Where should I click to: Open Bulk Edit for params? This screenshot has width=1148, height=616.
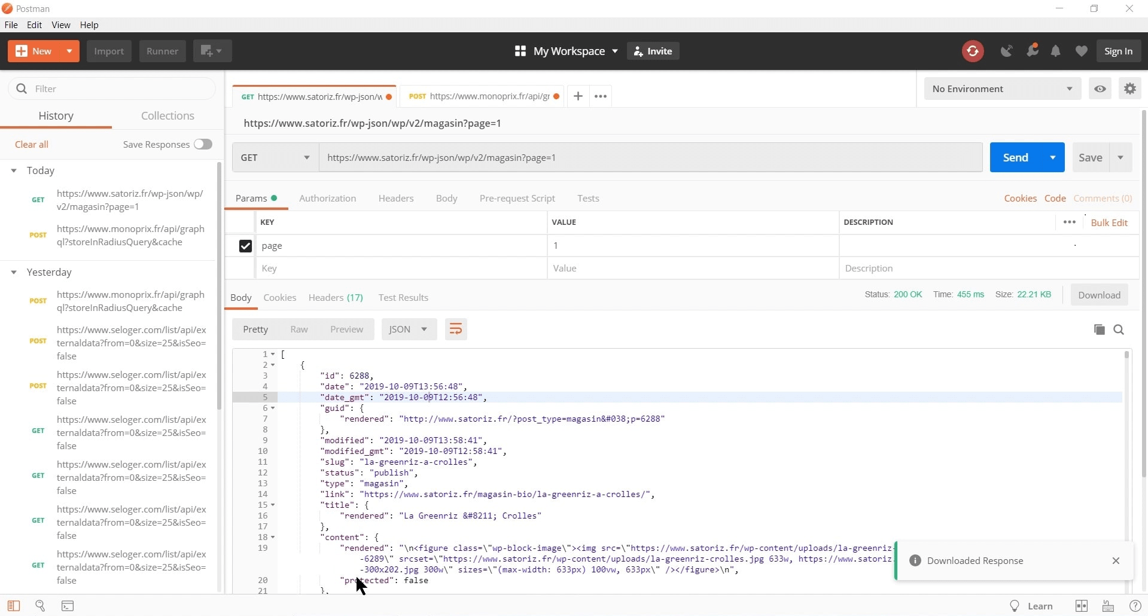pos(1109,222)
